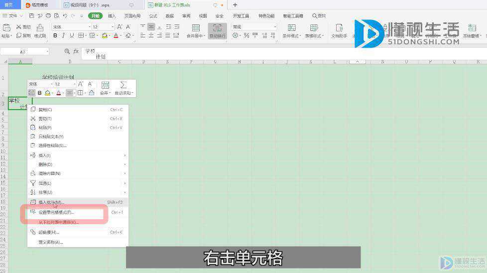Click the ribbon center horizontally icon

[x=151, y=35]
